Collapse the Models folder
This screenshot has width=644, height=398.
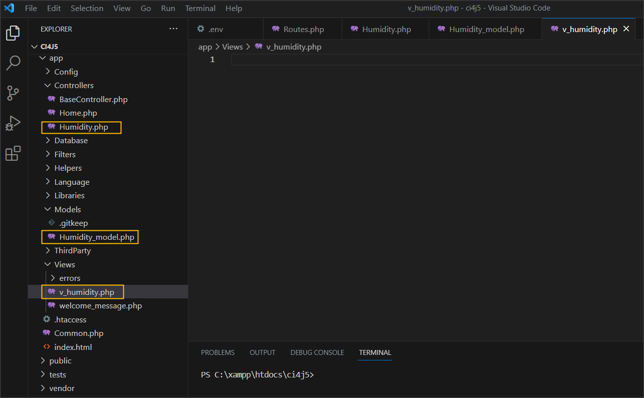(x=48, y=209)
